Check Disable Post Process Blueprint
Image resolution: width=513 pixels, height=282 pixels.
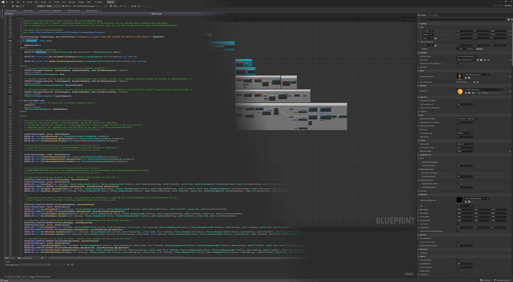tap(458, 63)
